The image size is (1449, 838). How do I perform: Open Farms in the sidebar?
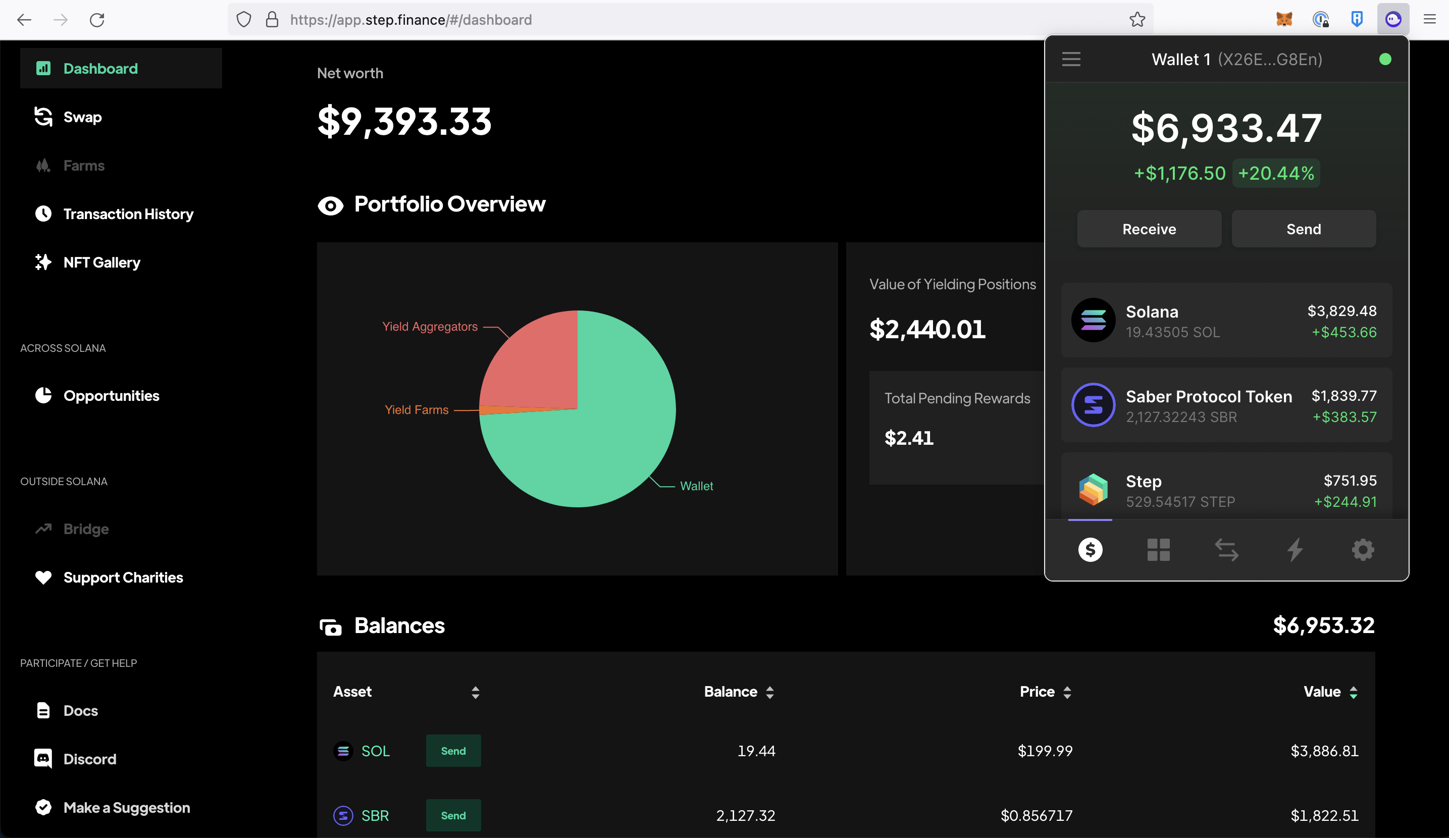point(84,166)
